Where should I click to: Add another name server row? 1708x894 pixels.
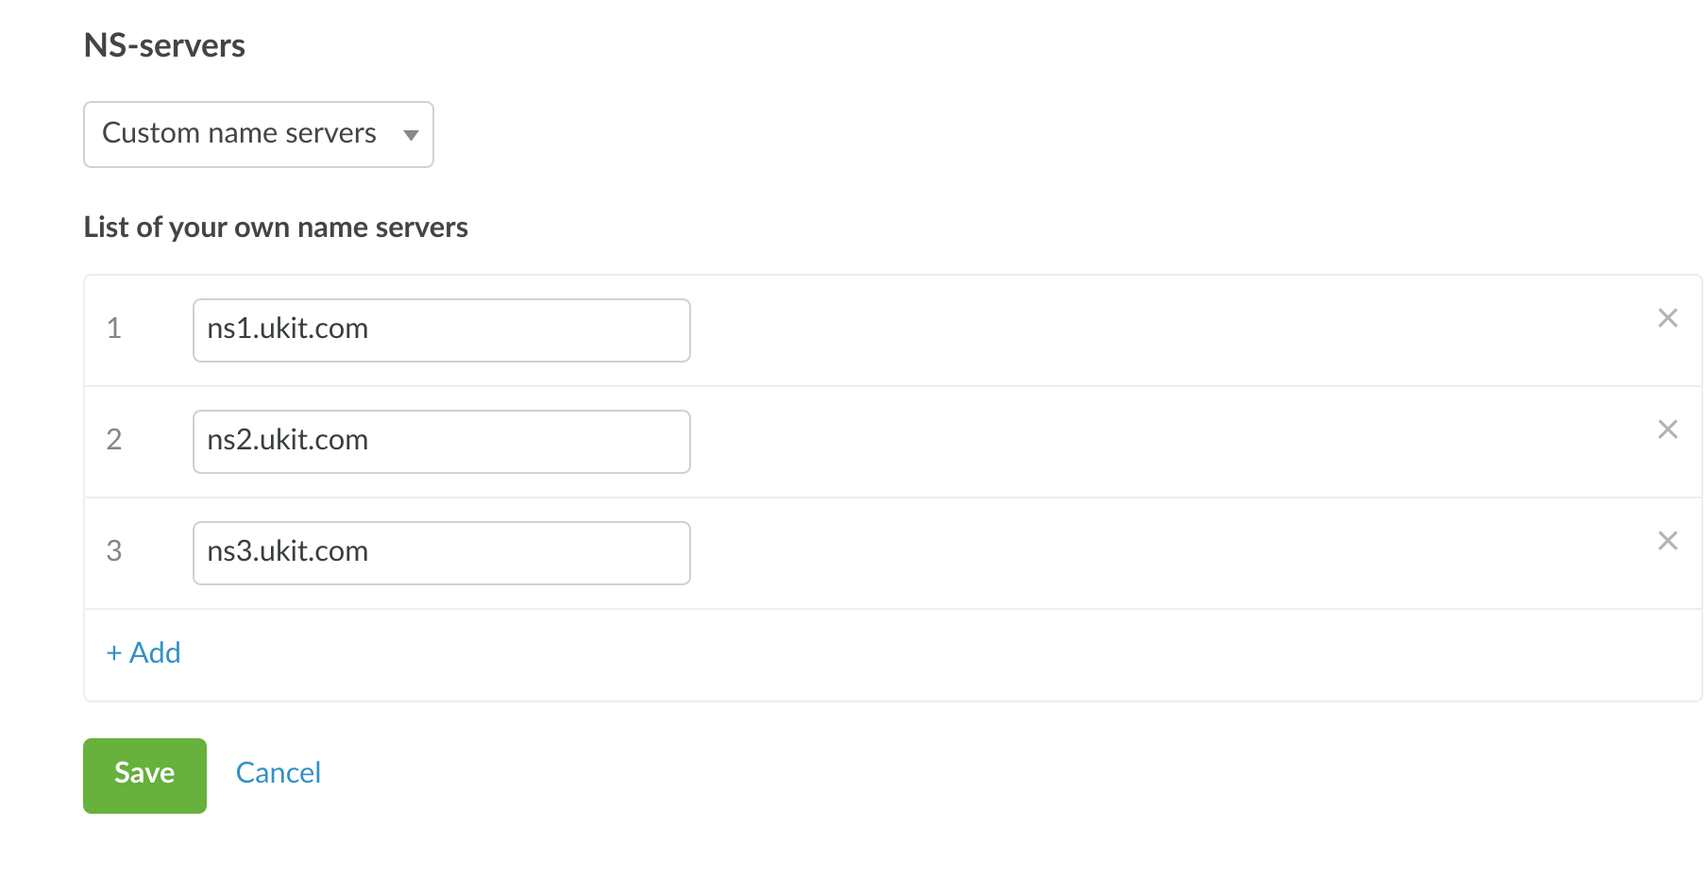155,653
